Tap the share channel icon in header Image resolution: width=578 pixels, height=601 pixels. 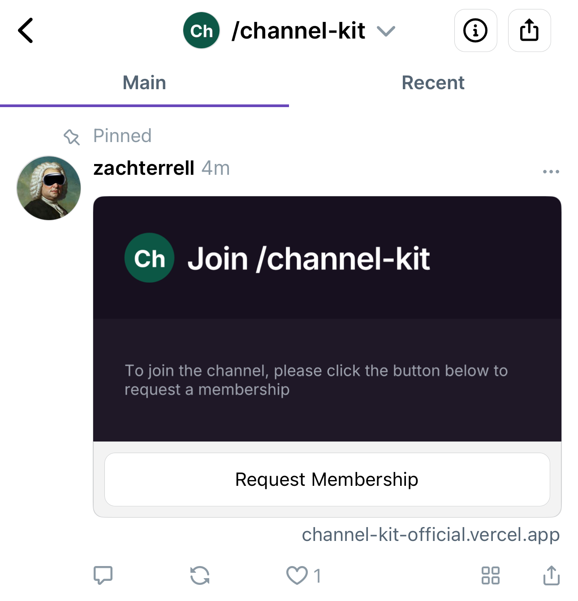click(529, 30)
